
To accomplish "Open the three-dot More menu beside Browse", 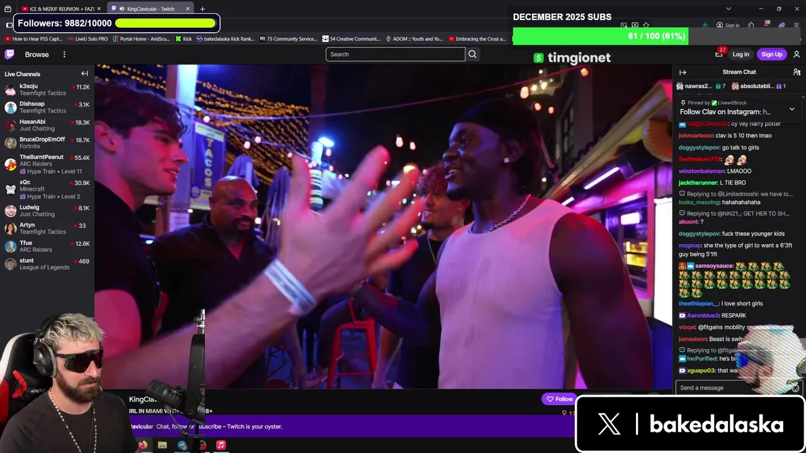I will click(64, 54).
